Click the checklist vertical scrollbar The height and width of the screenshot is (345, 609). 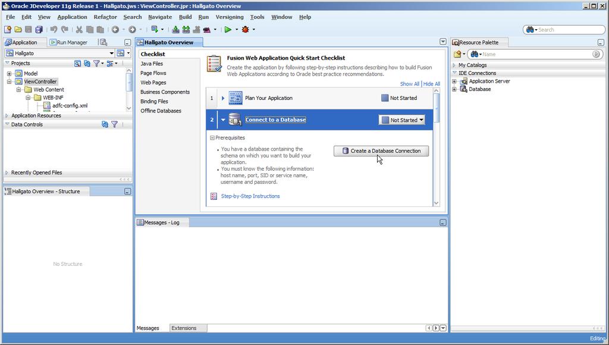click(x=436, y=147)
